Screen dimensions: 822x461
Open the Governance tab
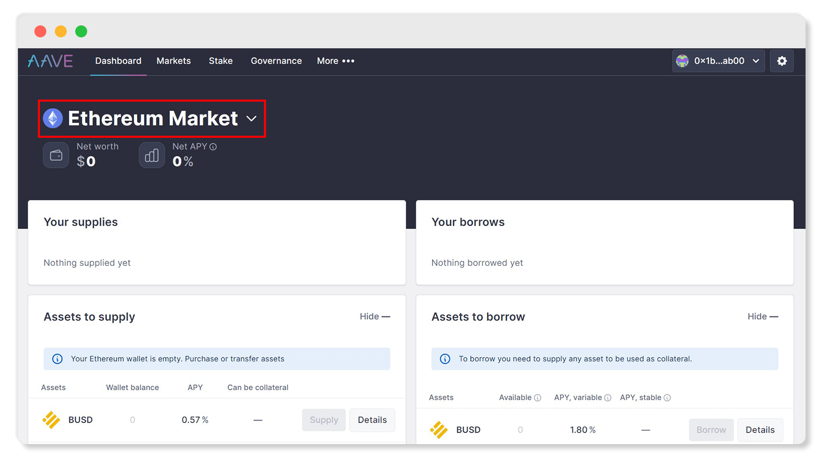(276, 61)
